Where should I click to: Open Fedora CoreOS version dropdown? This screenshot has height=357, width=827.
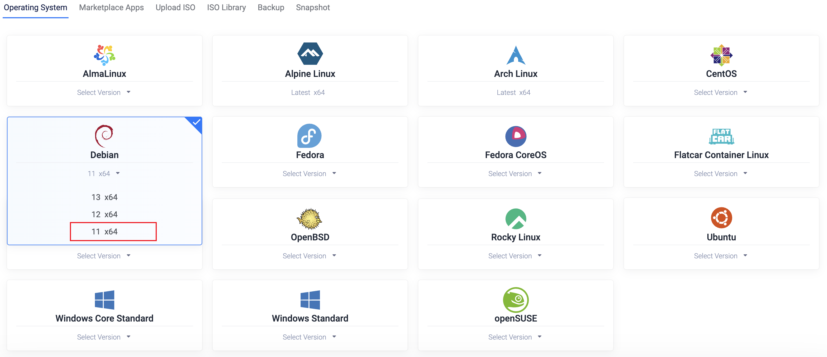(515, 174)
